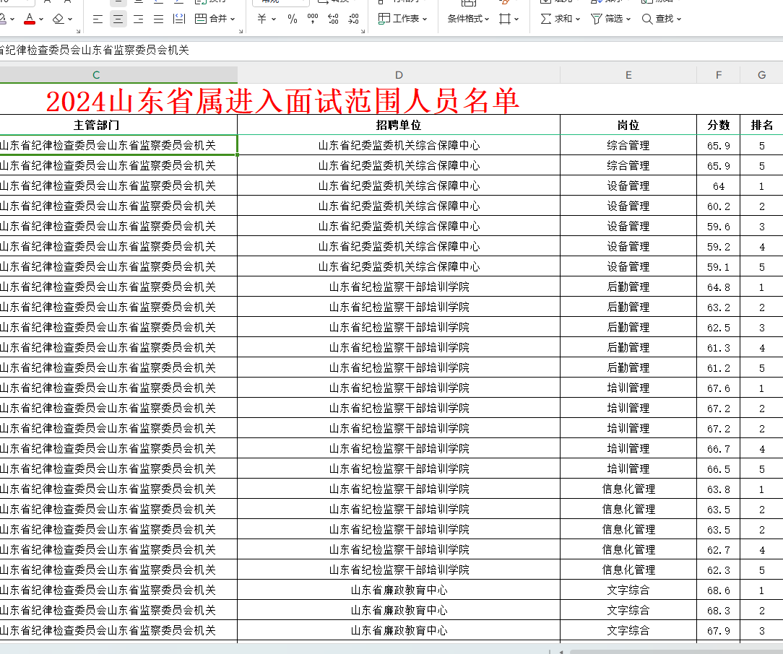The width and height of the screenshot is (783, 654).
Task: Click the red title 2024山东省属进入面试范围人员名单
Action: tap(282, 101)
